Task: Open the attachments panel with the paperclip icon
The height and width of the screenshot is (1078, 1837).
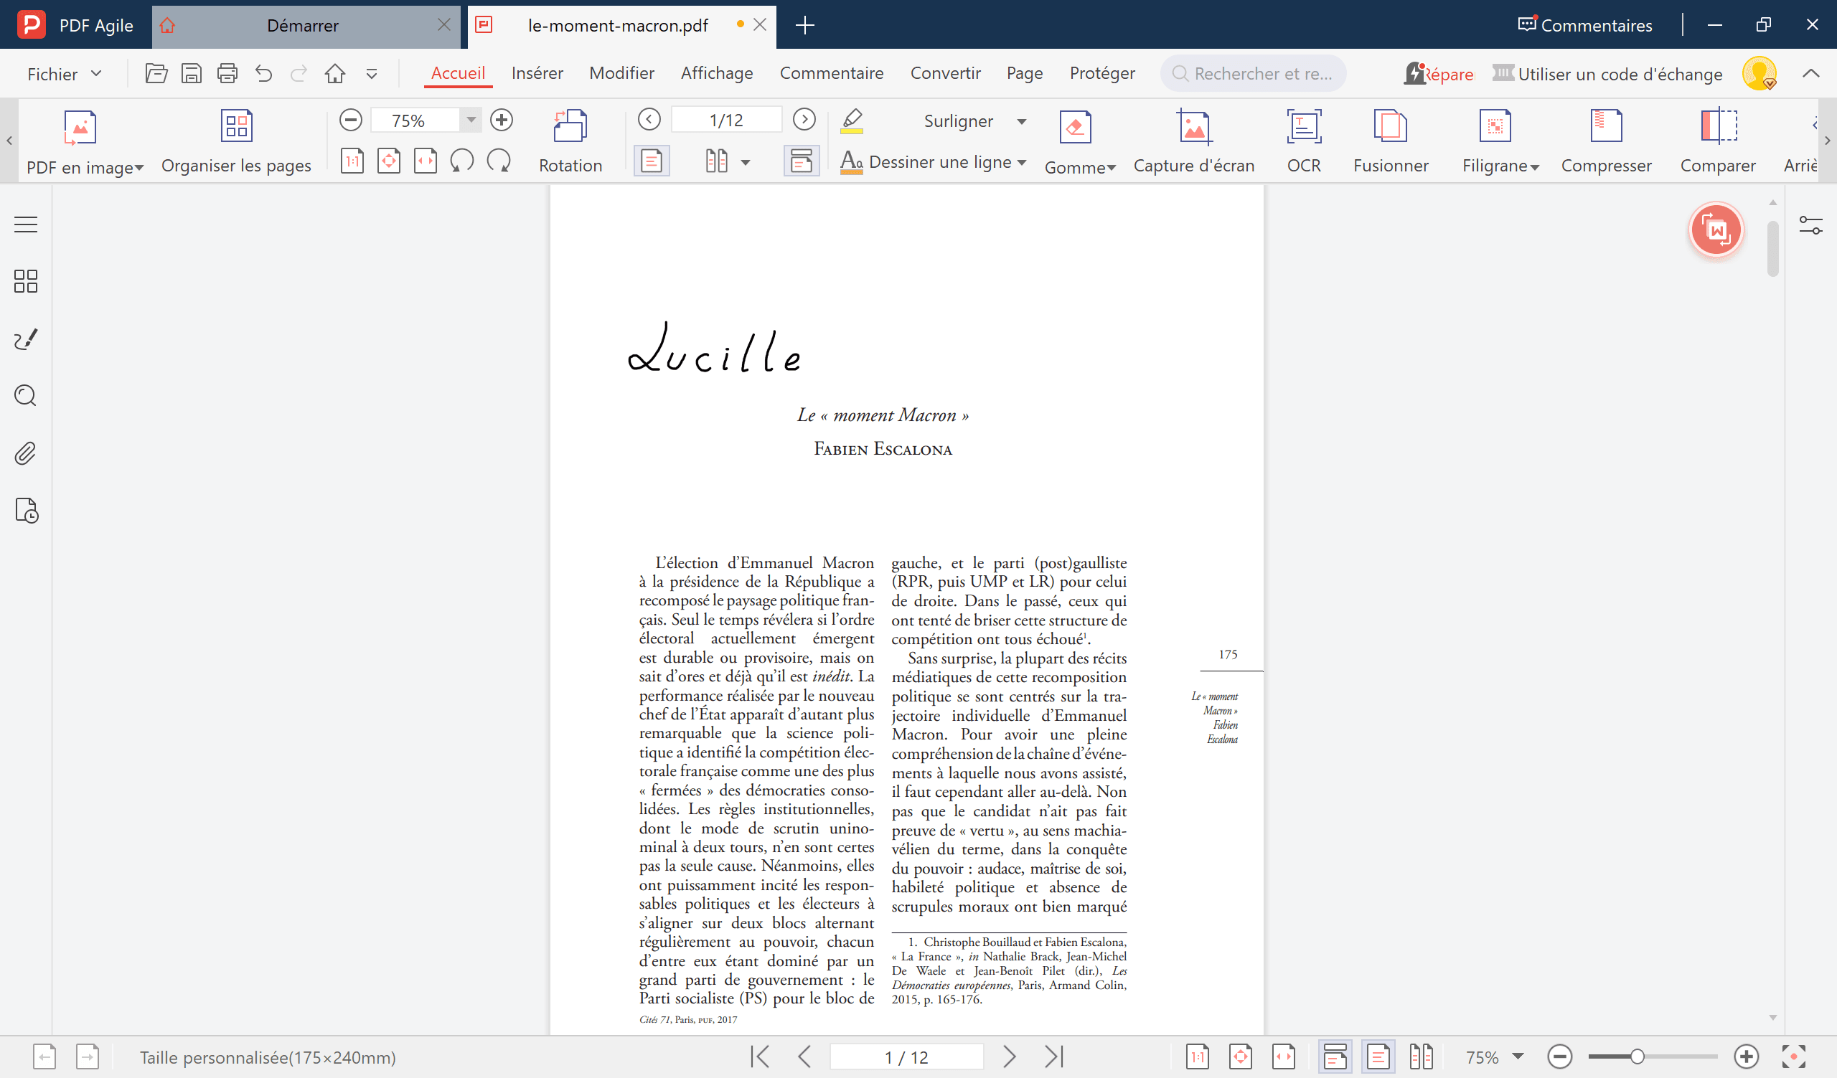Action: 26,453
